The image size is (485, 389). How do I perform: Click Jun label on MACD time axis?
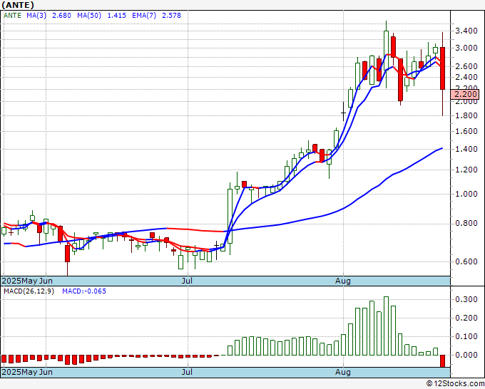point(46,372)
